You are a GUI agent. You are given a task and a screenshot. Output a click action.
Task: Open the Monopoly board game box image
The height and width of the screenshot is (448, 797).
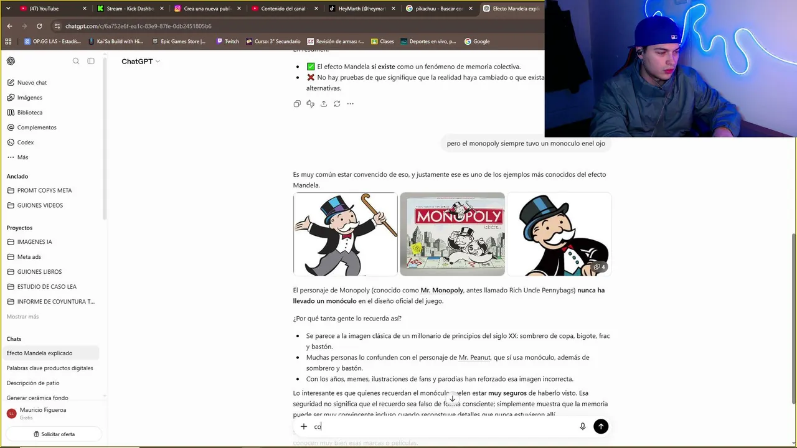[452, 234]
